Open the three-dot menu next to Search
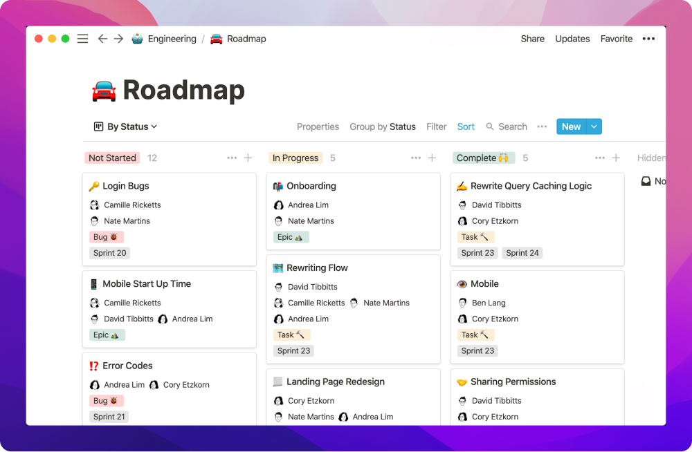The image size is (692, 452). pos(542,126)
